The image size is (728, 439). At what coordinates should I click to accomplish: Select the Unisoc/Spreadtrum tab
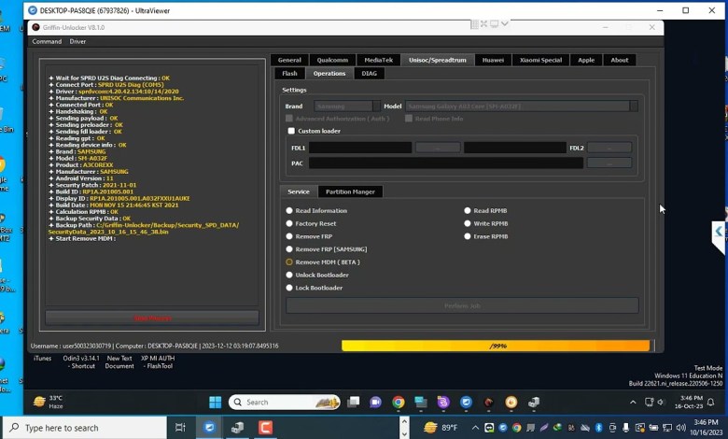pos(438,60)
